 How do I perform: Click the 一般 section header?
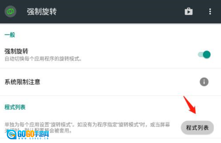pyautogui.click(x=10, y=35)
